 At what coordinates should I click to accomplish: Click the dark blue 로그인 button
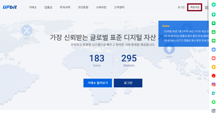click(128, 83)
